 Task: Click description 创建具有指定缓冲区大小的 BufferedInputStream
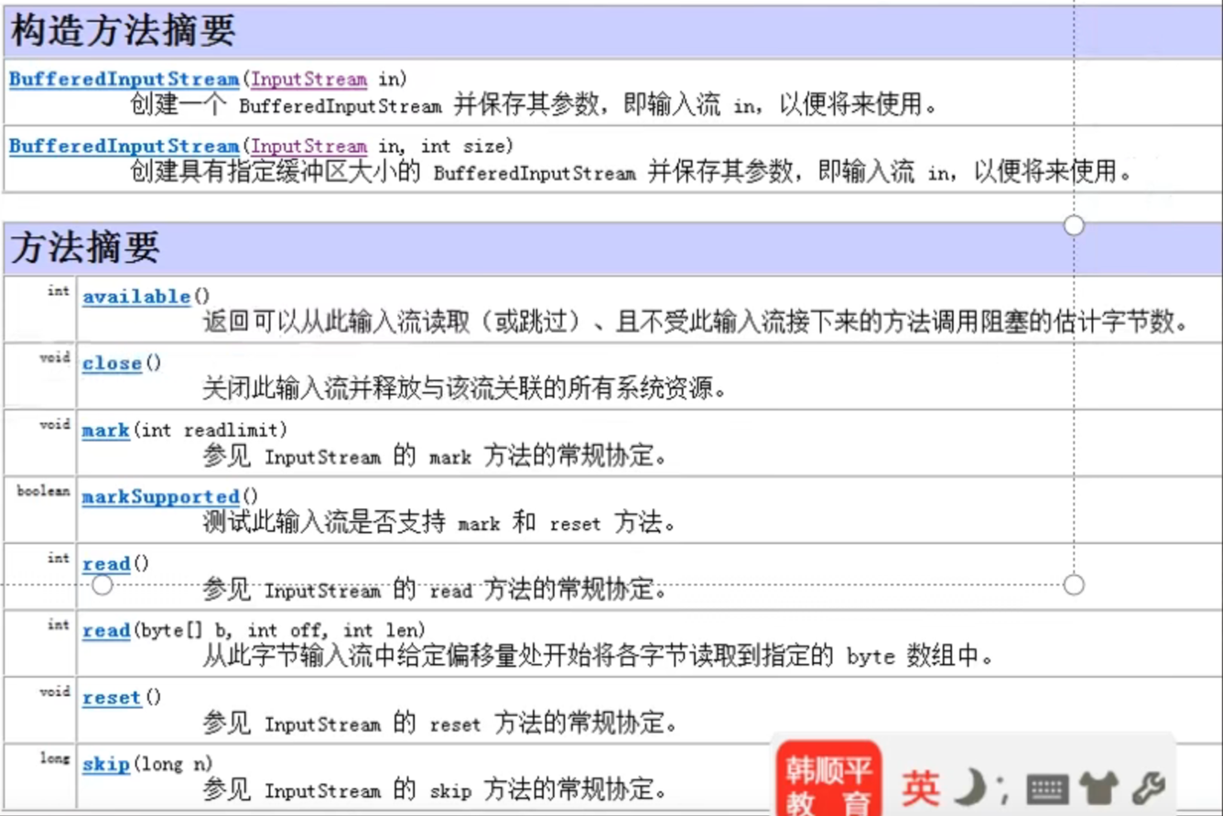[x=632, y=171]
